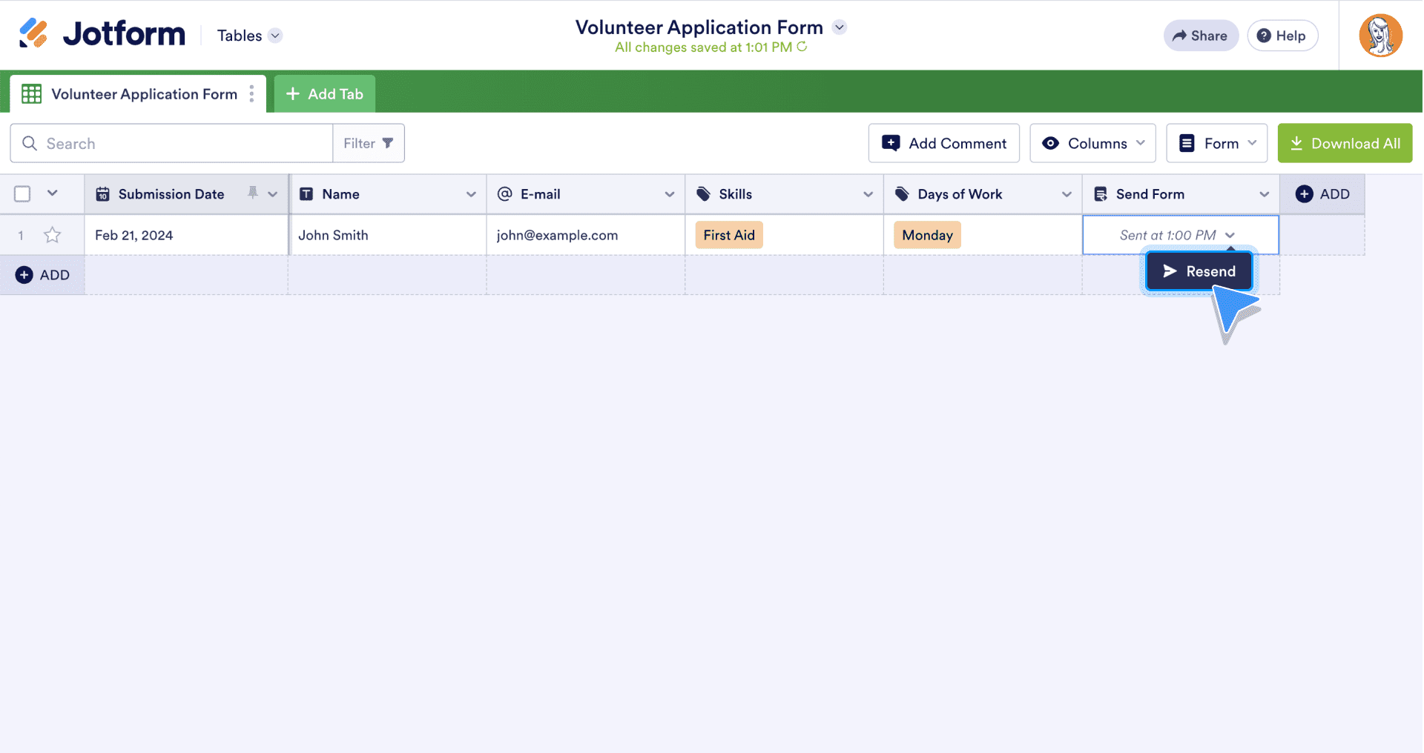This screenshot has width=1424, height=753.
Task: Click the Filter funnel icon
Action: coord(389,142)
